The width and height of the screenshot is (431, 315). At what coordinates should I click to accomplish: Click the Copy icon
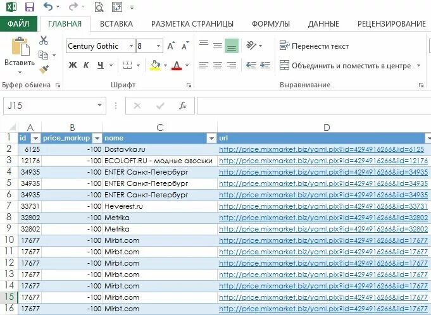click(x=44, y=55)
